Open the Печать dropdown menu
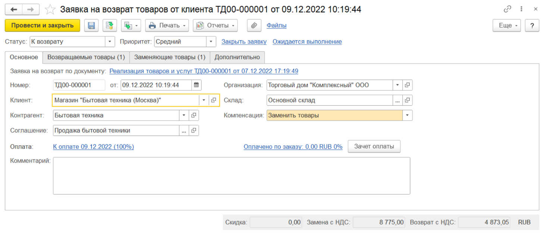The image size is (548, 236). pos(167,25)
